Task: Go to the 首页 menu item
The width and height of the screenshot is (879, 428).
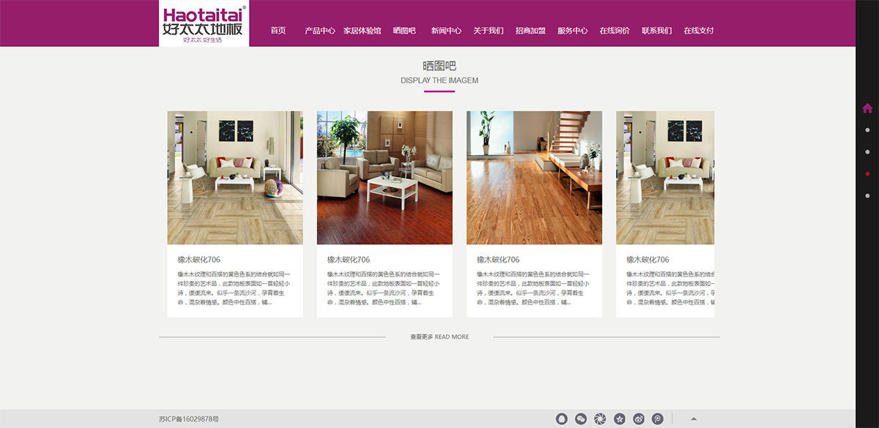Action: click(278, 31)
